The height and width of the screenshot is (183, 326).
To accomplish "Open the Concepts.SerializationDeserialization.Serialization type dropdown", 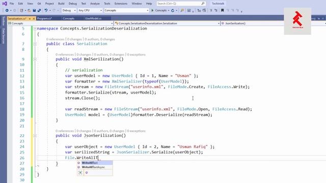I will [x=167, y=23].
